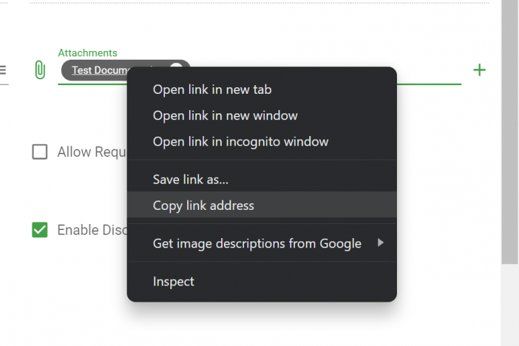Choose Open link in new tab

tap(212, 89)
